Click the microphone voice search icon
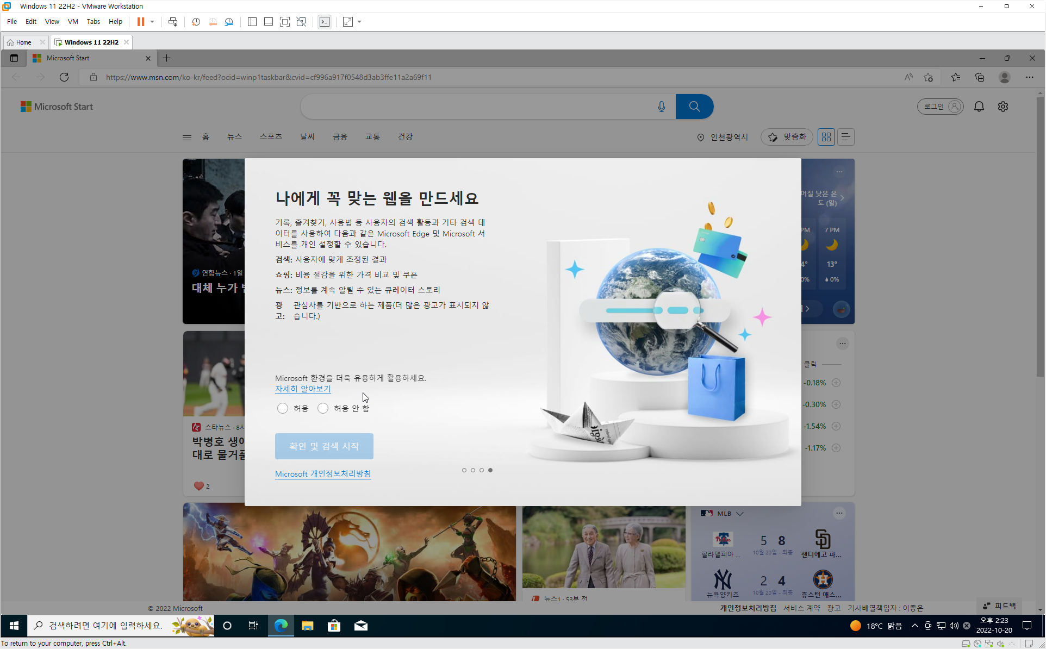Screen dimensions: 1046x649 click(x=661, y=107)
